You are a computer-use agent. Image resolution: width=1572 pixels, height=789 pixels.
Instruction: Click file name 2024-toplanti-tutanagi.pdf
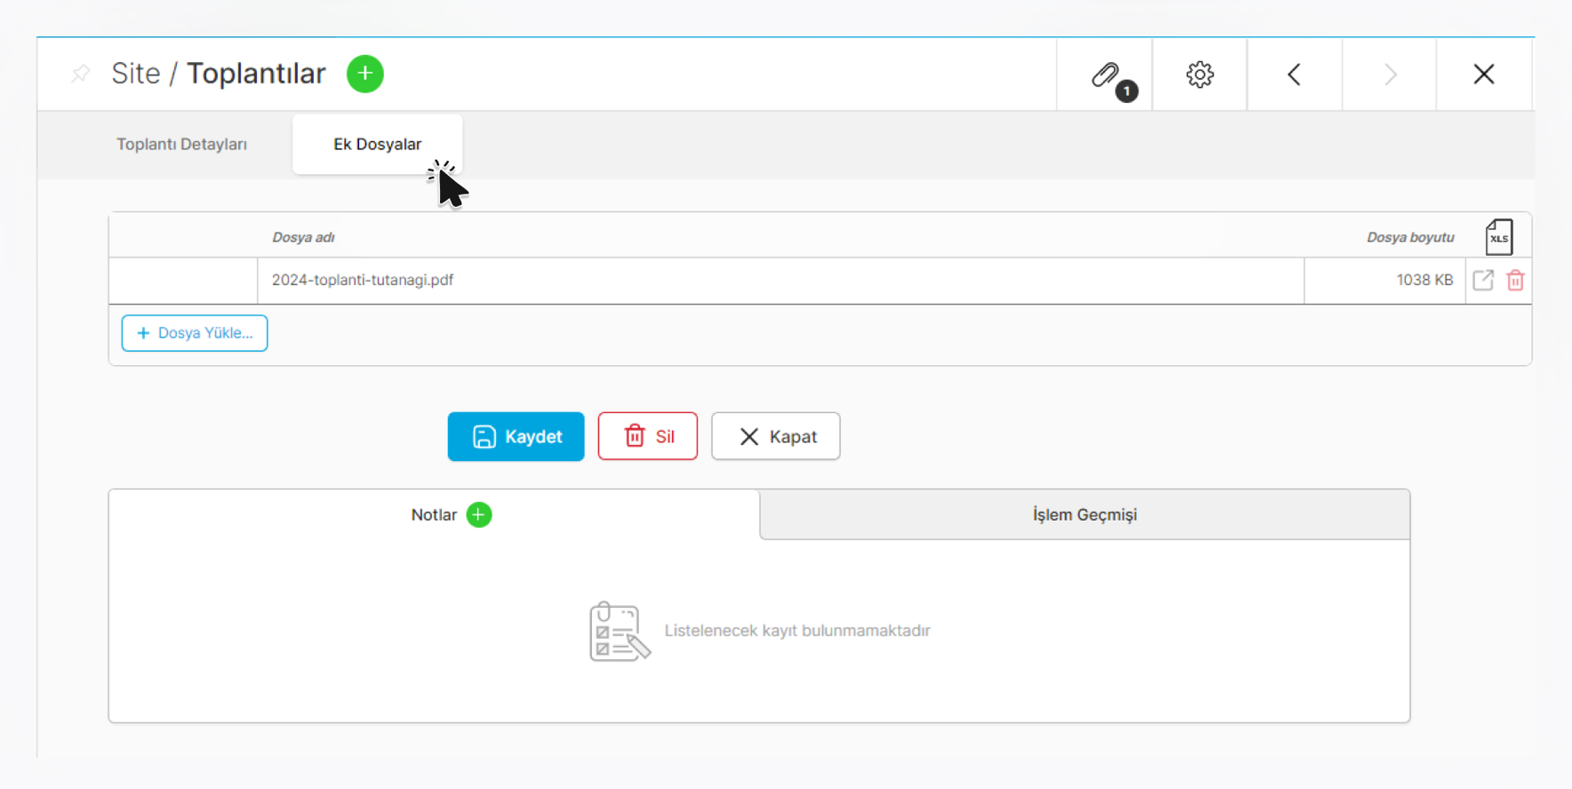coord(363,280)
